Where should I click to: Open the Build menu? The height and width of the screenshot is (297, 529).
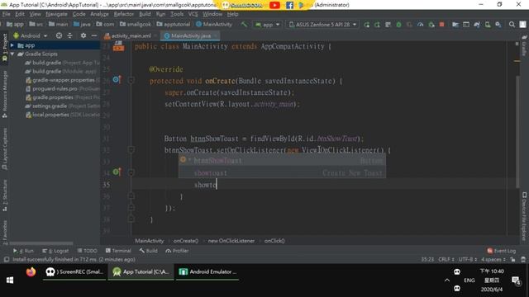[x=145, y=14]
